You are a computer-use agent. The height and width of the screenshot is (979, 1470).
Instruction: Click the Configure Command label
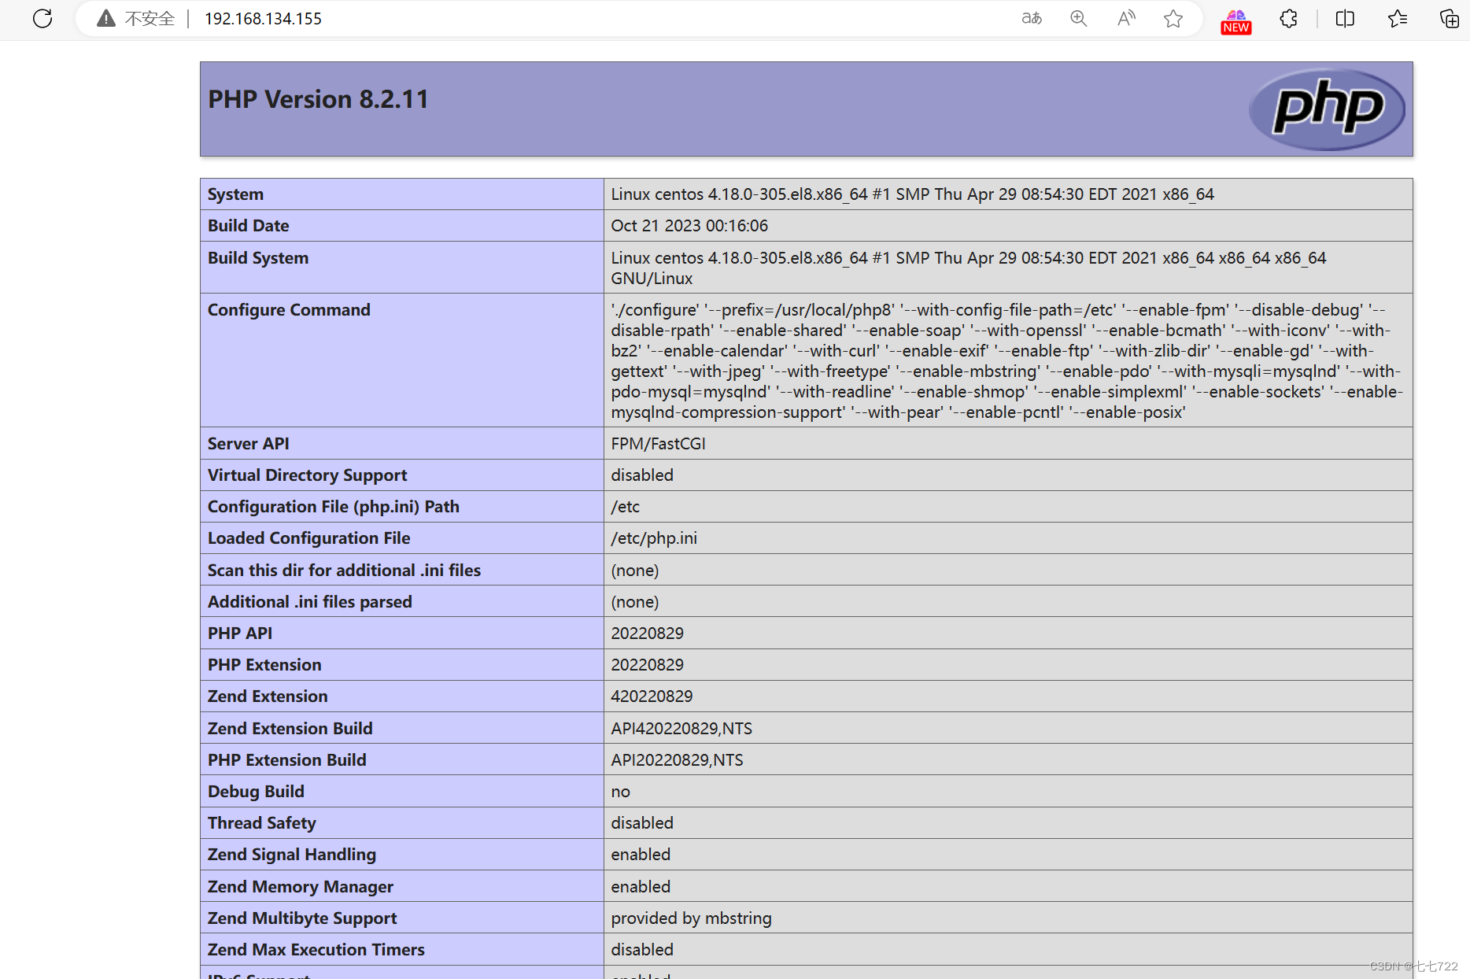289,310
